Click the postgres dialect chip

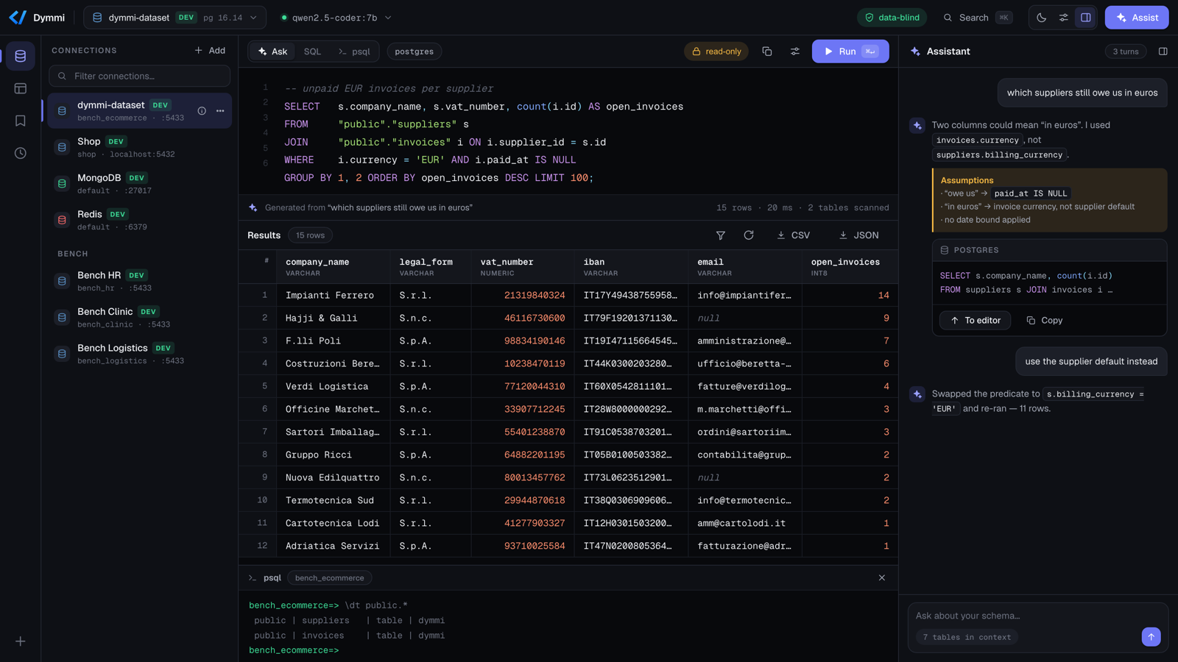click(415, 51)
